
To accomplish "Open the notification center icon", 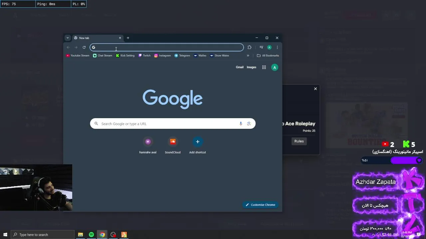I will click(419, 235).
